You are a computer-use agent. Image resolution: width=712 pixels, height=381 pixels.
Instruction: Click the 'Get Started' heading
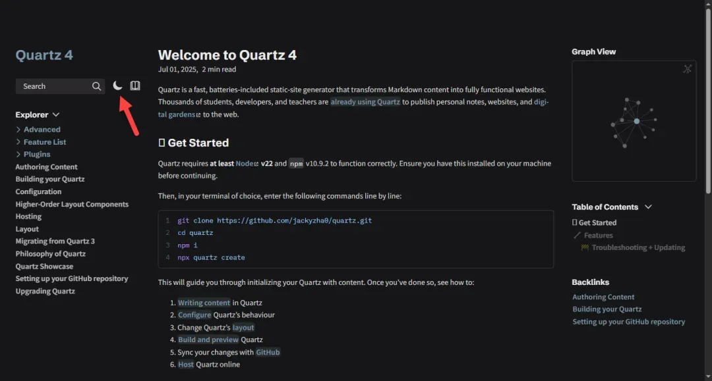[193, 143]
